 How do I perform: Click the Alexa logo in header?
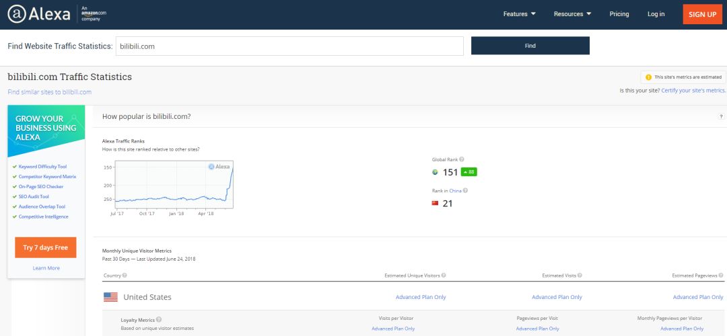[39, 14]
